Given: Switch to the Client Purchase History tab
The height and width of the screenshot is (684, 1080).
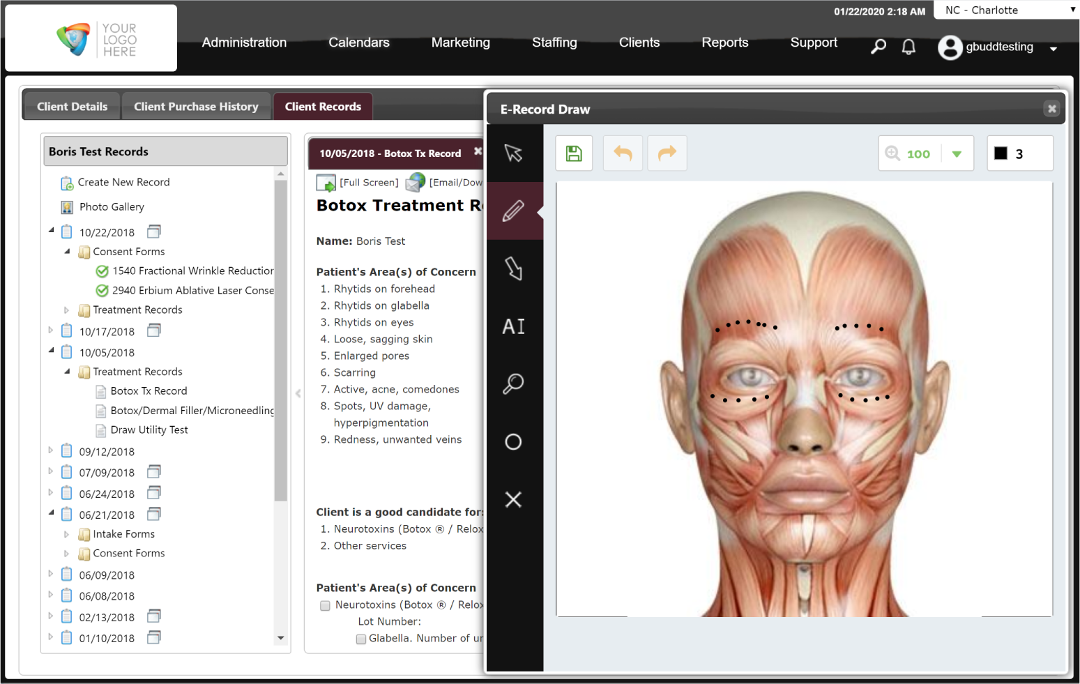Looking at the screenshot, I should 196,107.
